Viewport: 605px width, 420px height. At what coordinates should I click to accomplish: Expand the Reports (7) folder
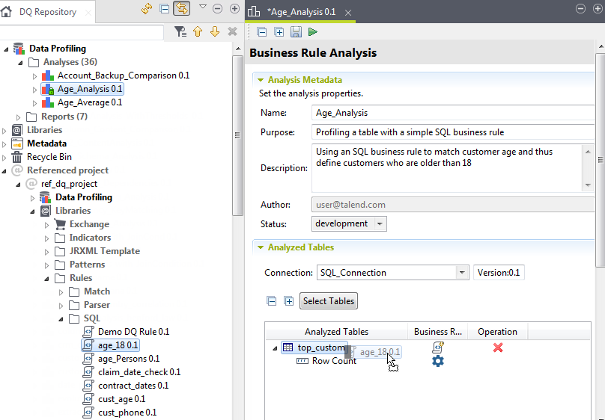[x=19, y=117]
